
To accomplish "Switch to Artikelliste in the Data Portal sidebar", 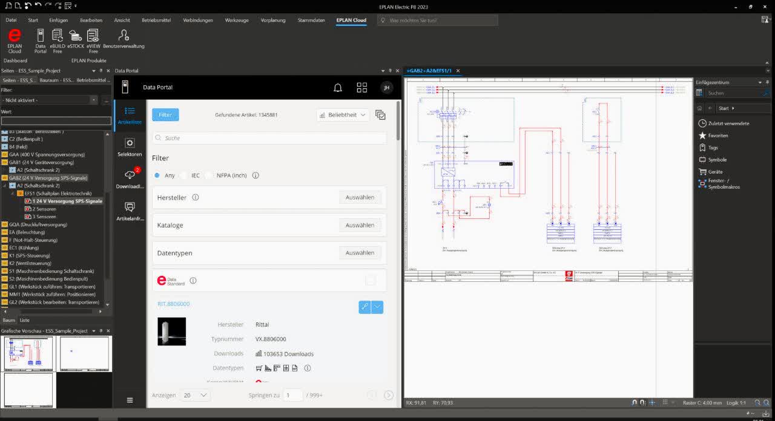I will tap(130, 115).
